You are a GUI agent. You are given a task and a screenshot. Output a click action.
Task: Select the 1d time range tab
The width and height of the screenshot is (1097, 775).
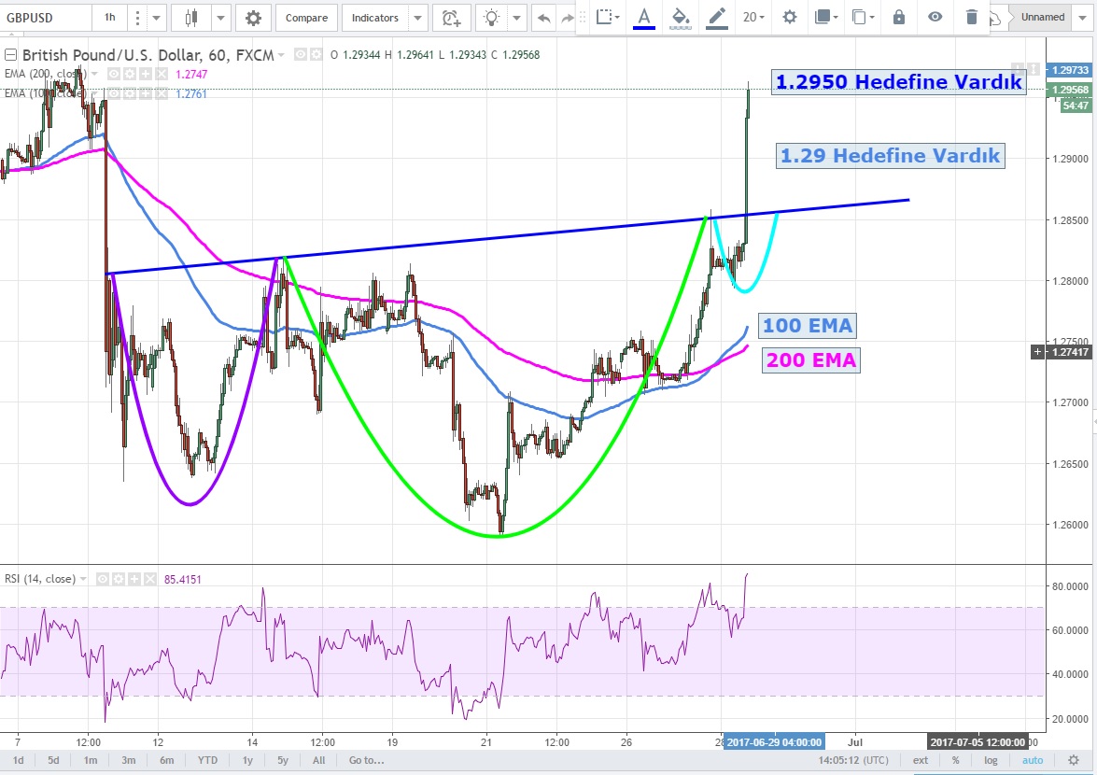18,760
